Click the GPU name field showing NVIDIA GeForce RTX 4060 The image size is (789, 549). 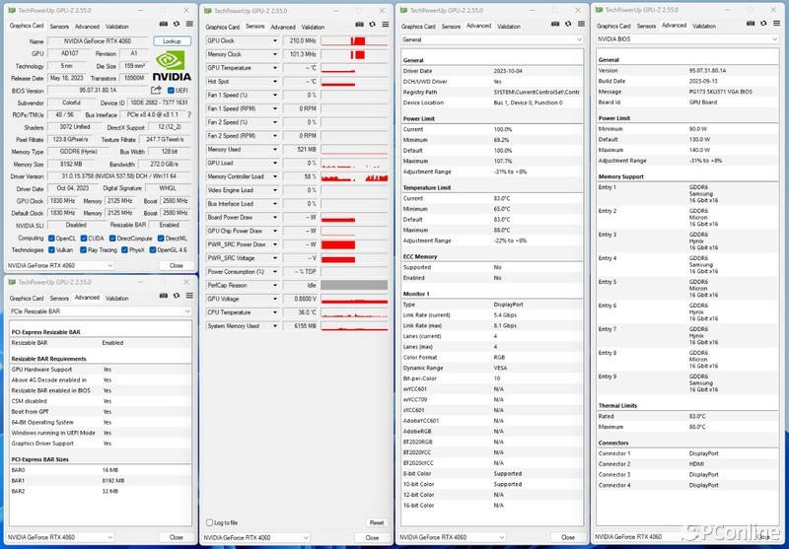[98, 41]
